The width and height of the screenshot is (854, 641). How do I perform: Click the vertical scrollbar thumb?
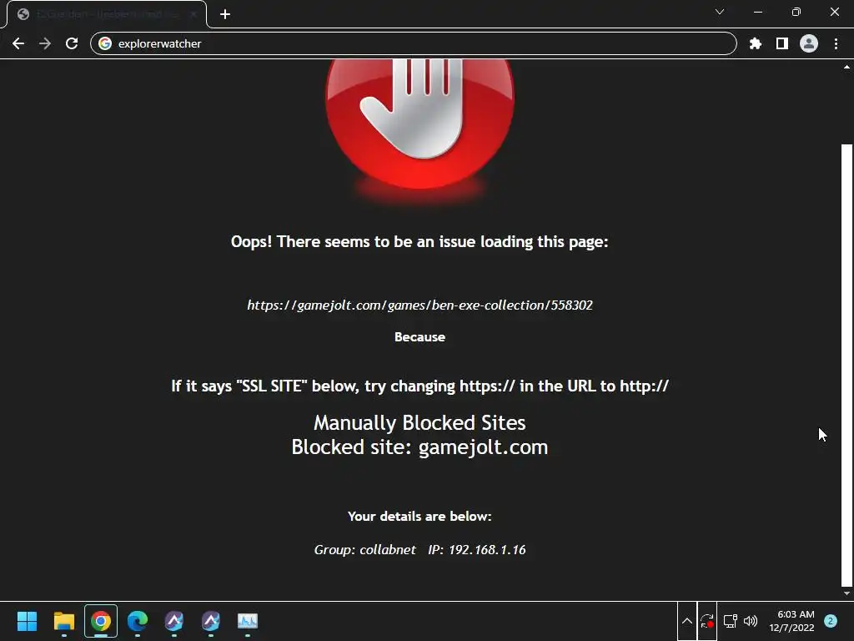(846, 364)
